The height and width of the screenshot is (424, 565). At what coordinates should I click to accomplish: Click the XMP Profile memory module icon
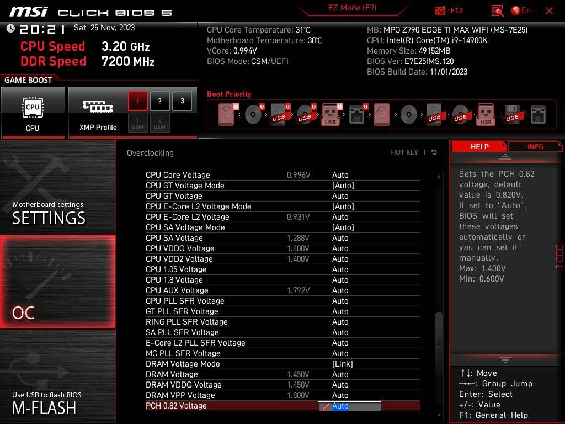coord(98,107)
